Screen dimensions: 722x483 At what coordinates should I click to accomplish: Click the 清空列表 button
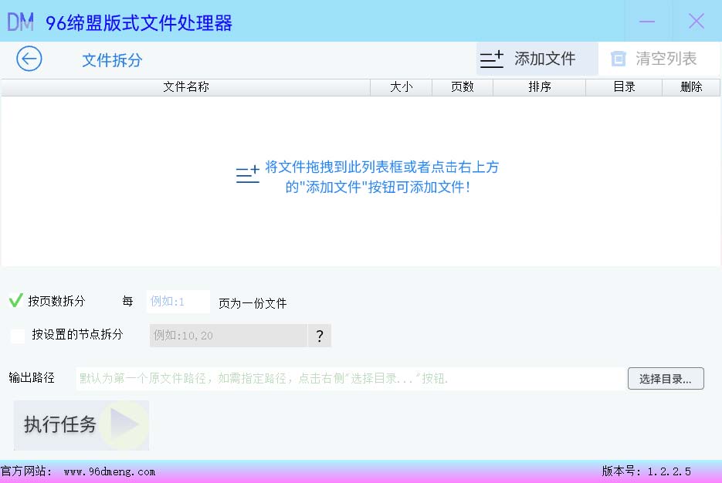(659, 59)
